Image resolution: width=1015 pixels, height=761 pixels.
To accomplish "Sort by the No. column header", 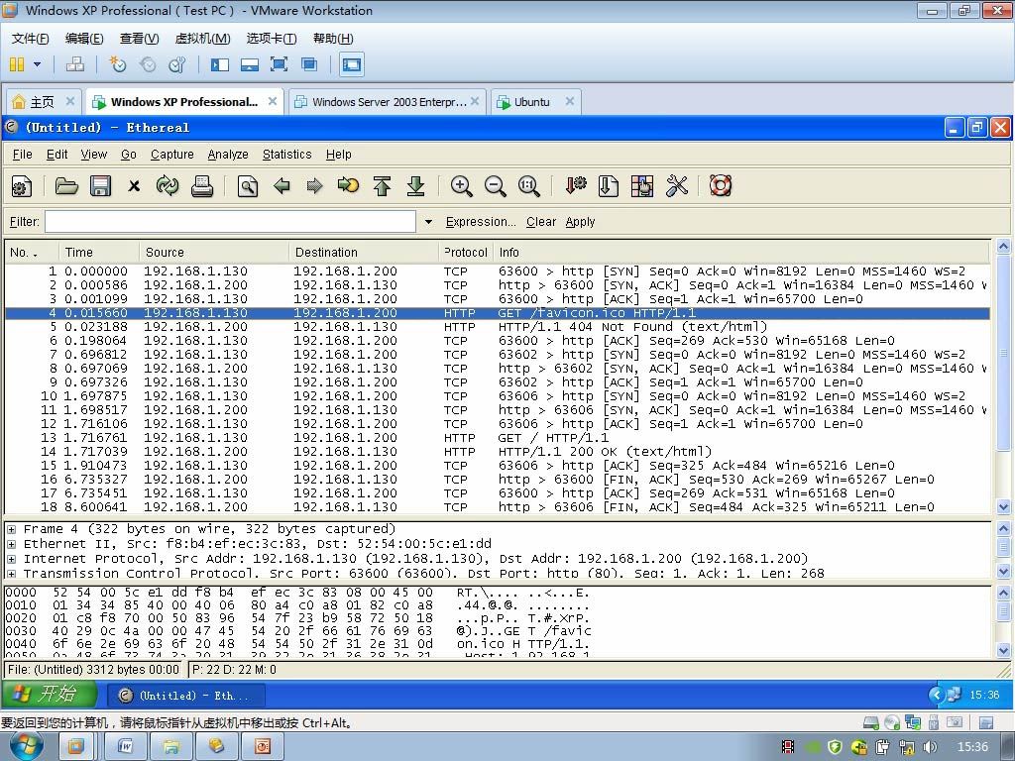I will point(32,253).
